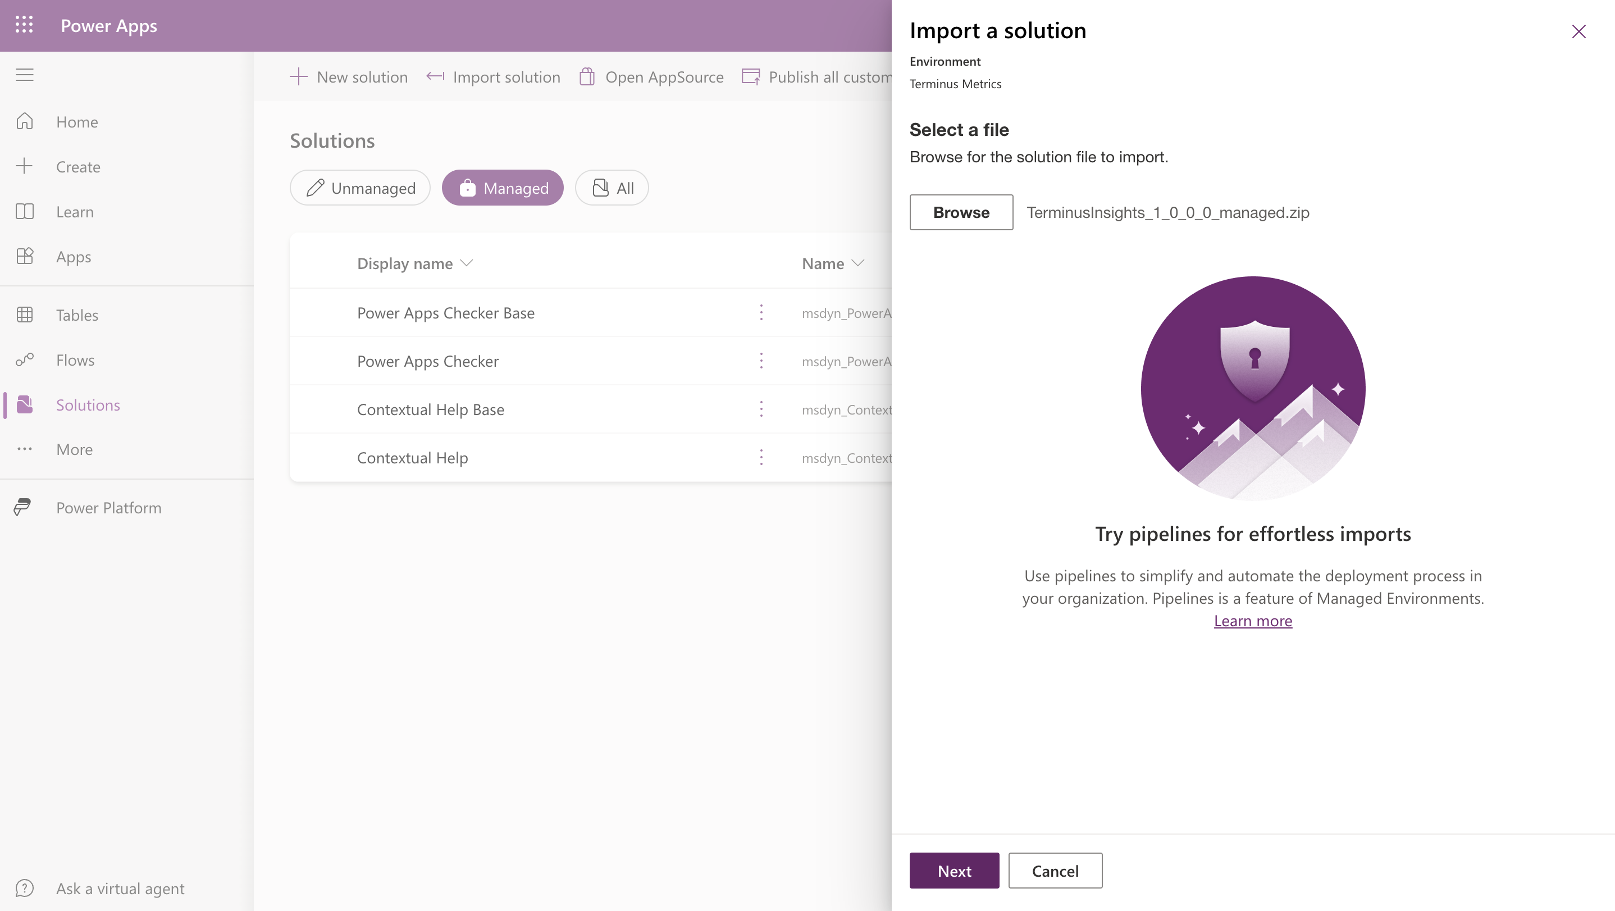Click Ask a virtual agent
This screenshot has width=1615, height=911.
pos(120,889)
